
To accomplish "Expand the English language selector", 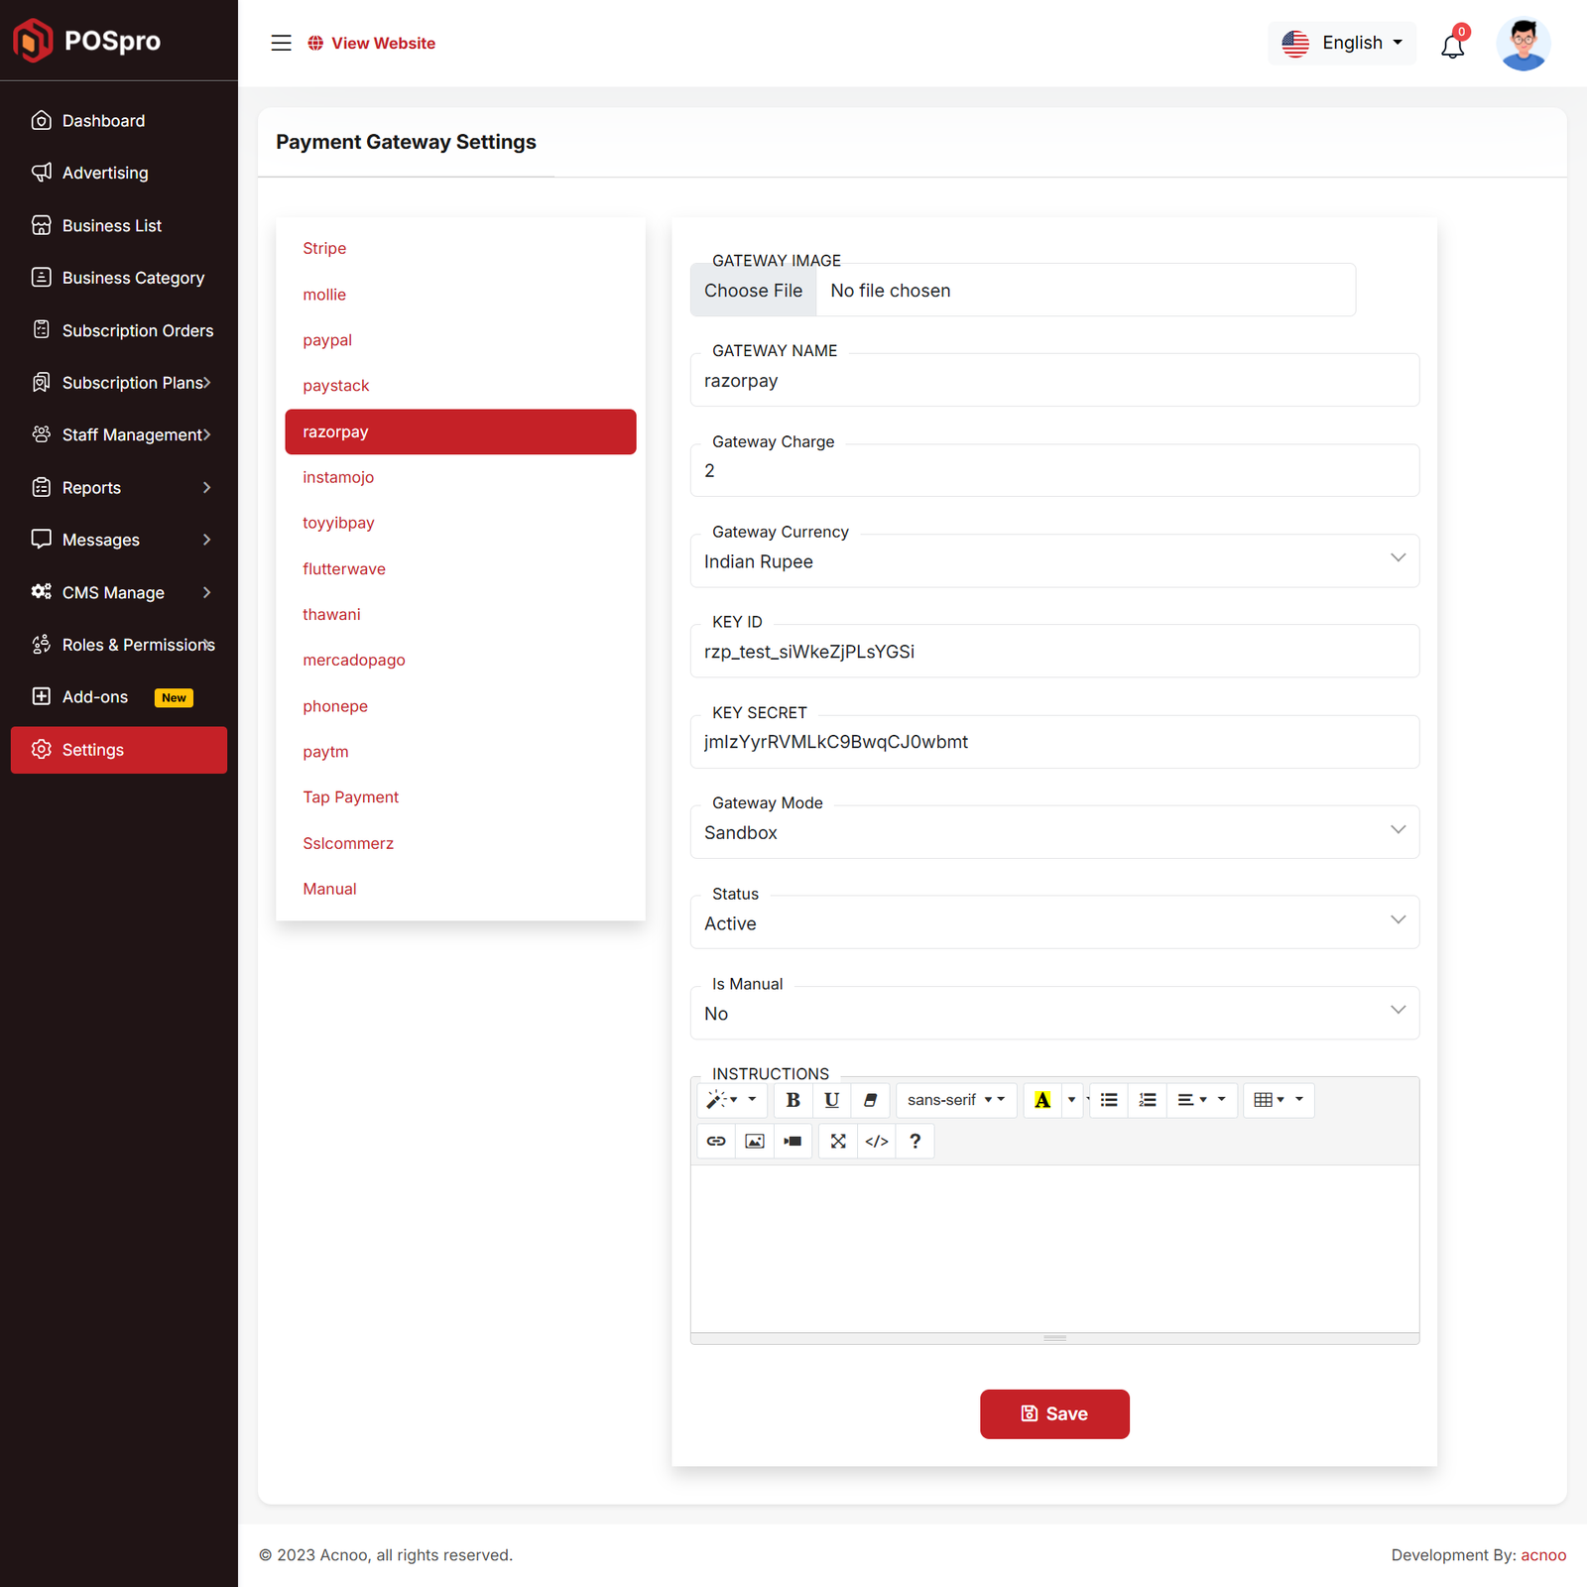I will click(1342, 43).
